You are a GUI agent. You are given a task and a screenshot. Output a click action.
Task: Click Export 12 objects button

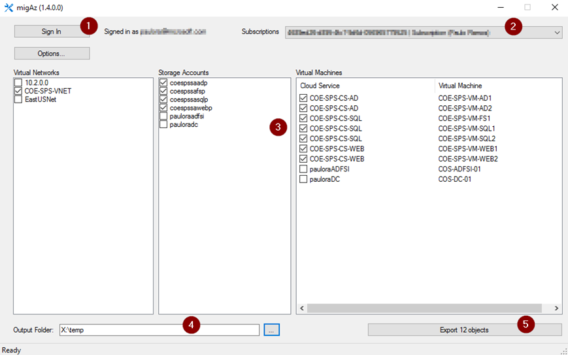click(x=464, y=330)
